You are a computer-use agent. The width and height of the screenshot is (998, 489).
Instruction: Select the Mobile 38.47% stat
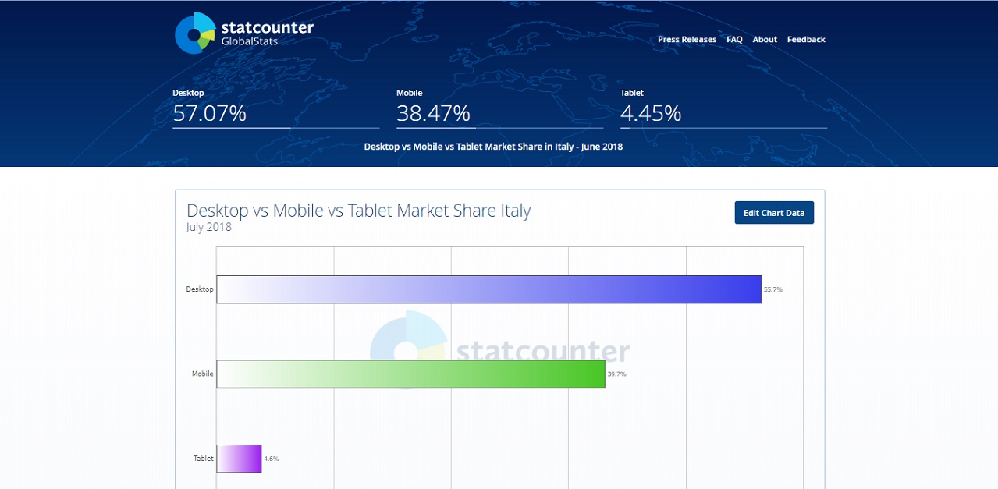pos(499,108)
